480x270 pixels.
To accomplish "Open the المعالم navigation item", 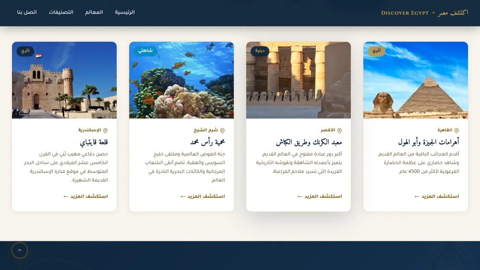I will click(x=94, y=12).
